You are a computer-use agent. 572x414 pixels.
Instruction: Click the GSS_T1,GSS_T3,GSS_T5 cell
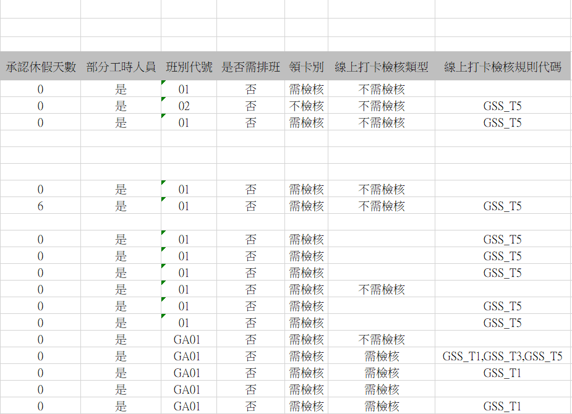tap(502, 357)
